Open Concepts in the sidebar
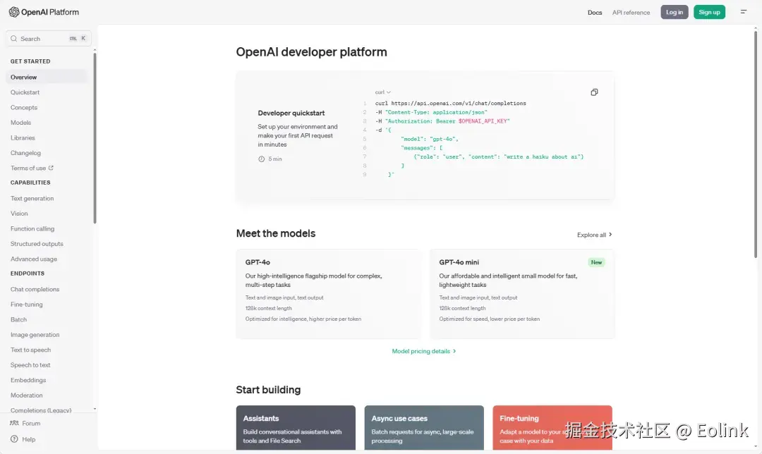 point(24,107)
